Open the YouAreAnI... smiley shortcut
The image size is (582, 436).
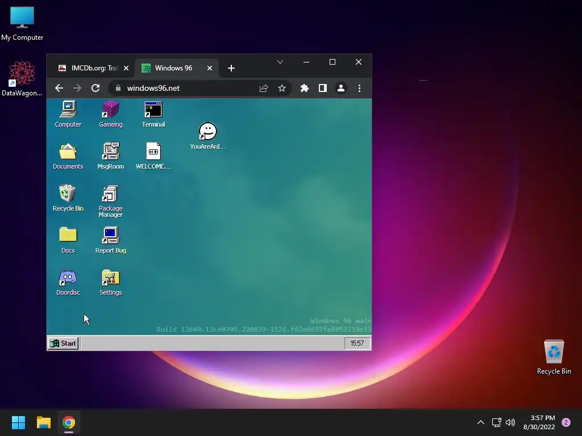[207, 135]
